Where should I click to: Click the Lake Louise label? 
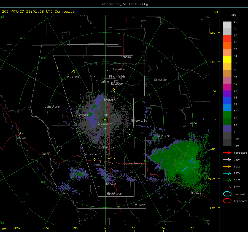(21, 135)
